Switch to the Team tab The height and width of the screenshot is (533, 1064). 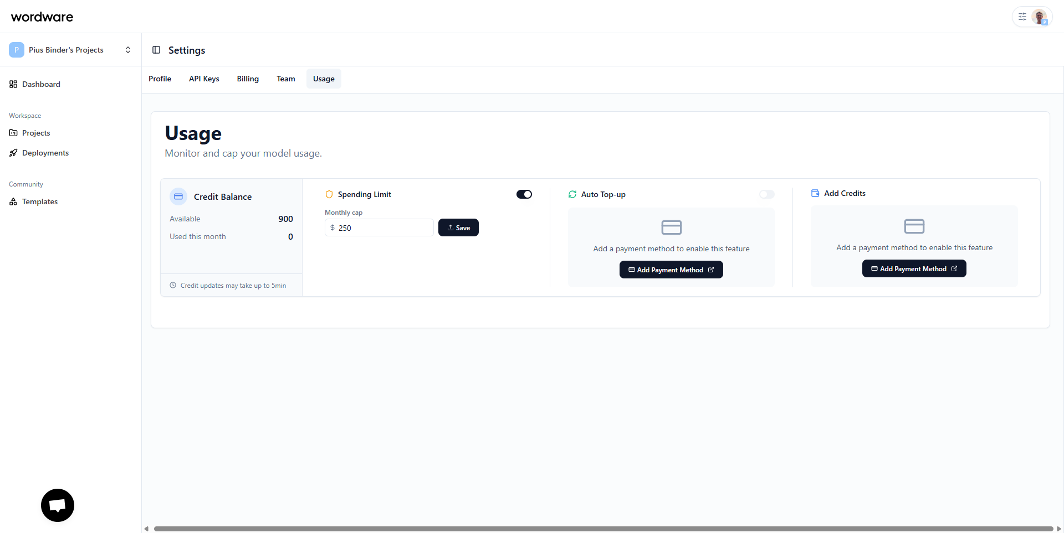[286, 79]
